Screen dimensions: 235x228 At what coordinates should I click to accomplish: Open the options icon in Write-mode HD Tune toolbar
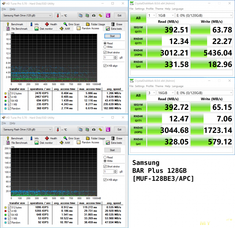coord(100,130)
